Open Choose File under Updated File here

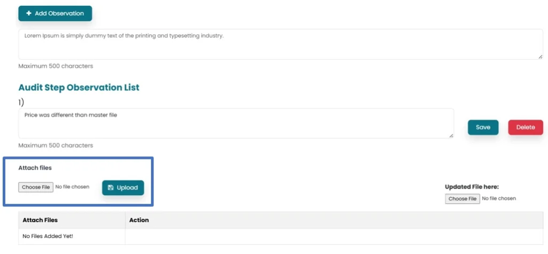(462, 199)
